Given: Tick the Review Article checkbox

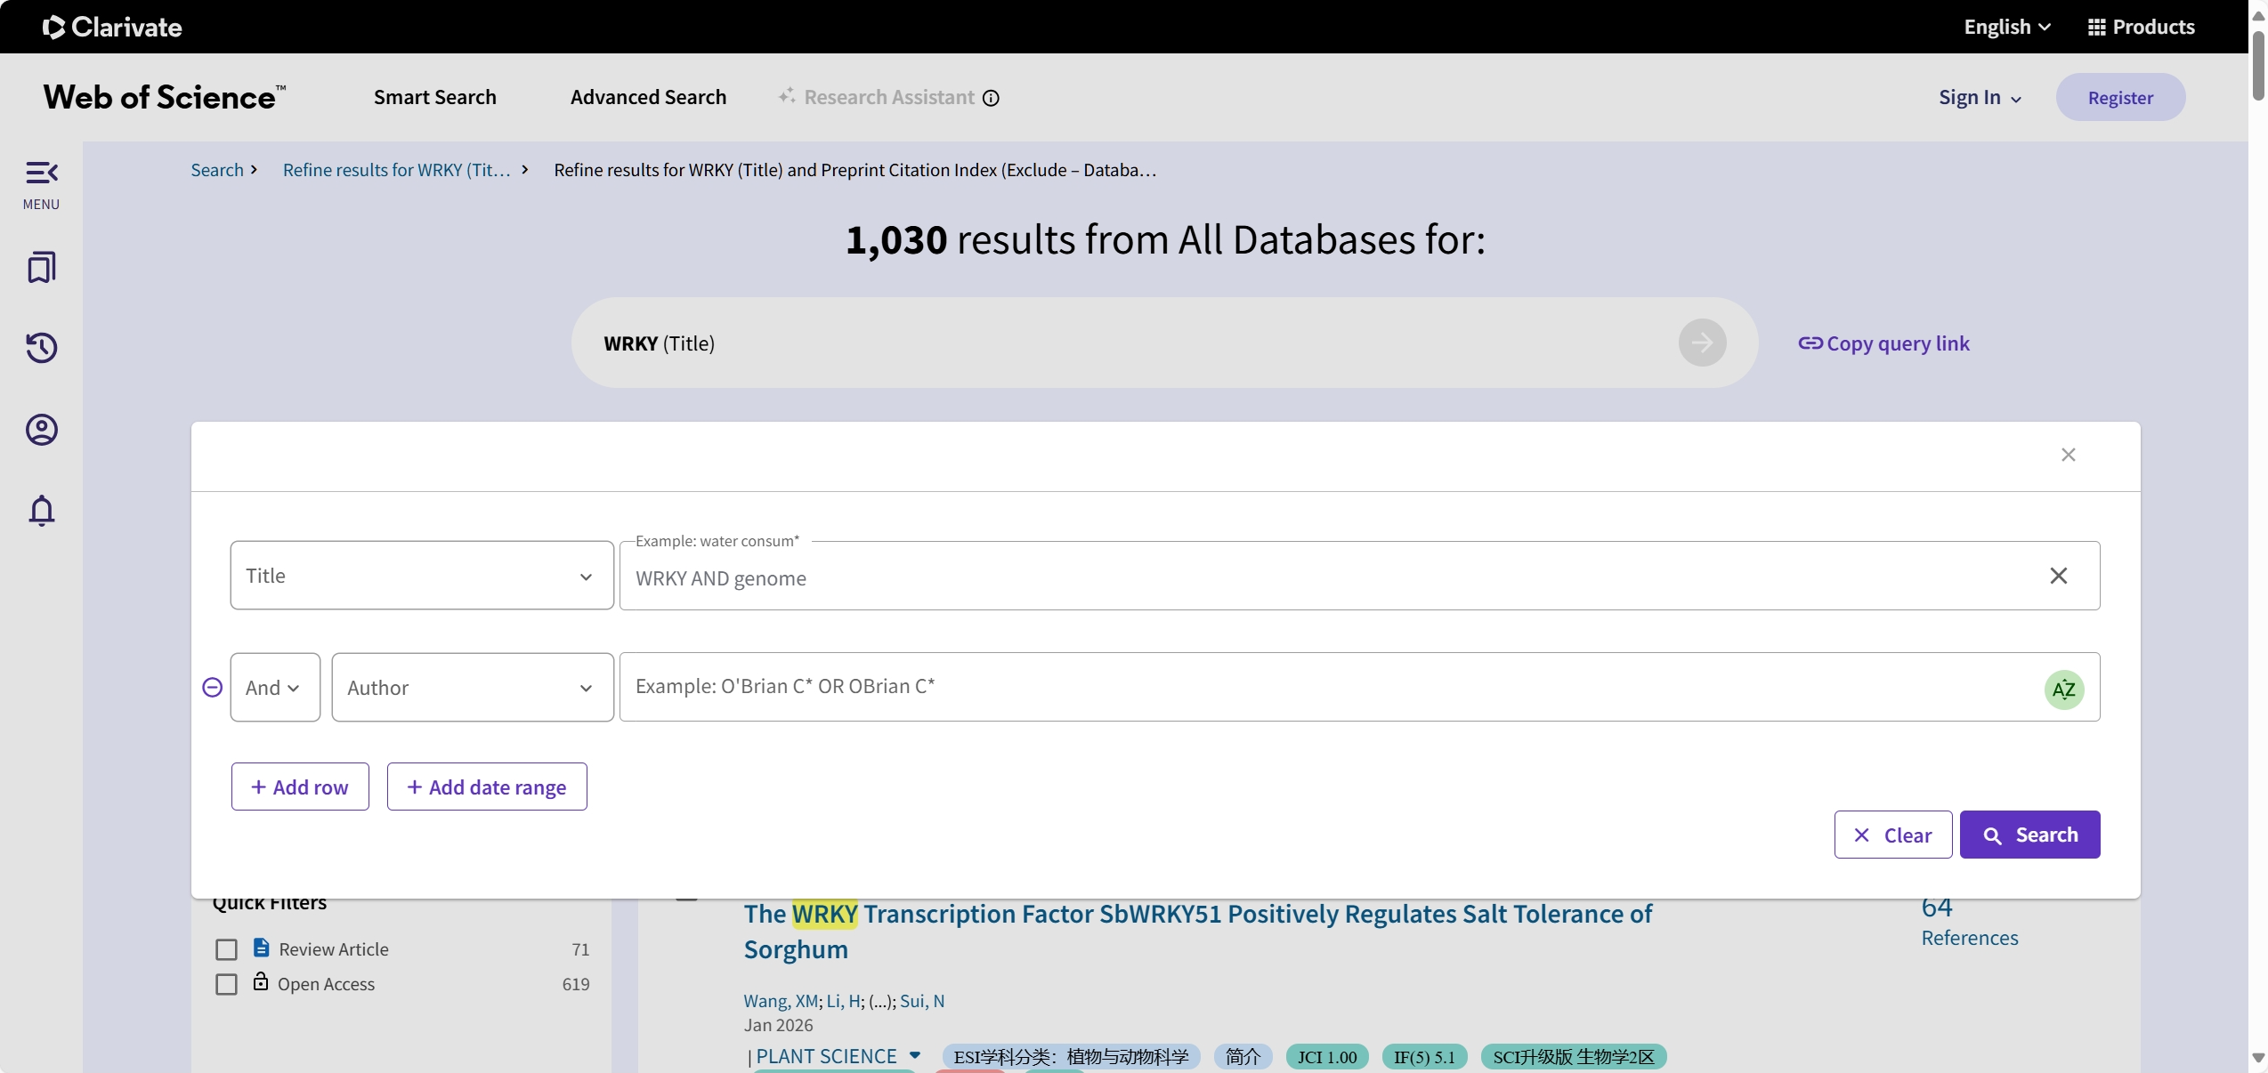Looking at the screenshot, I should tap(226, 949).
